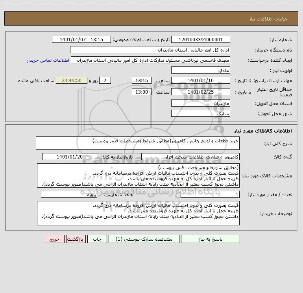Open مشاهده مدارک پیوستی (1) button
Screen dimensions: 303x293
(144, 239)
